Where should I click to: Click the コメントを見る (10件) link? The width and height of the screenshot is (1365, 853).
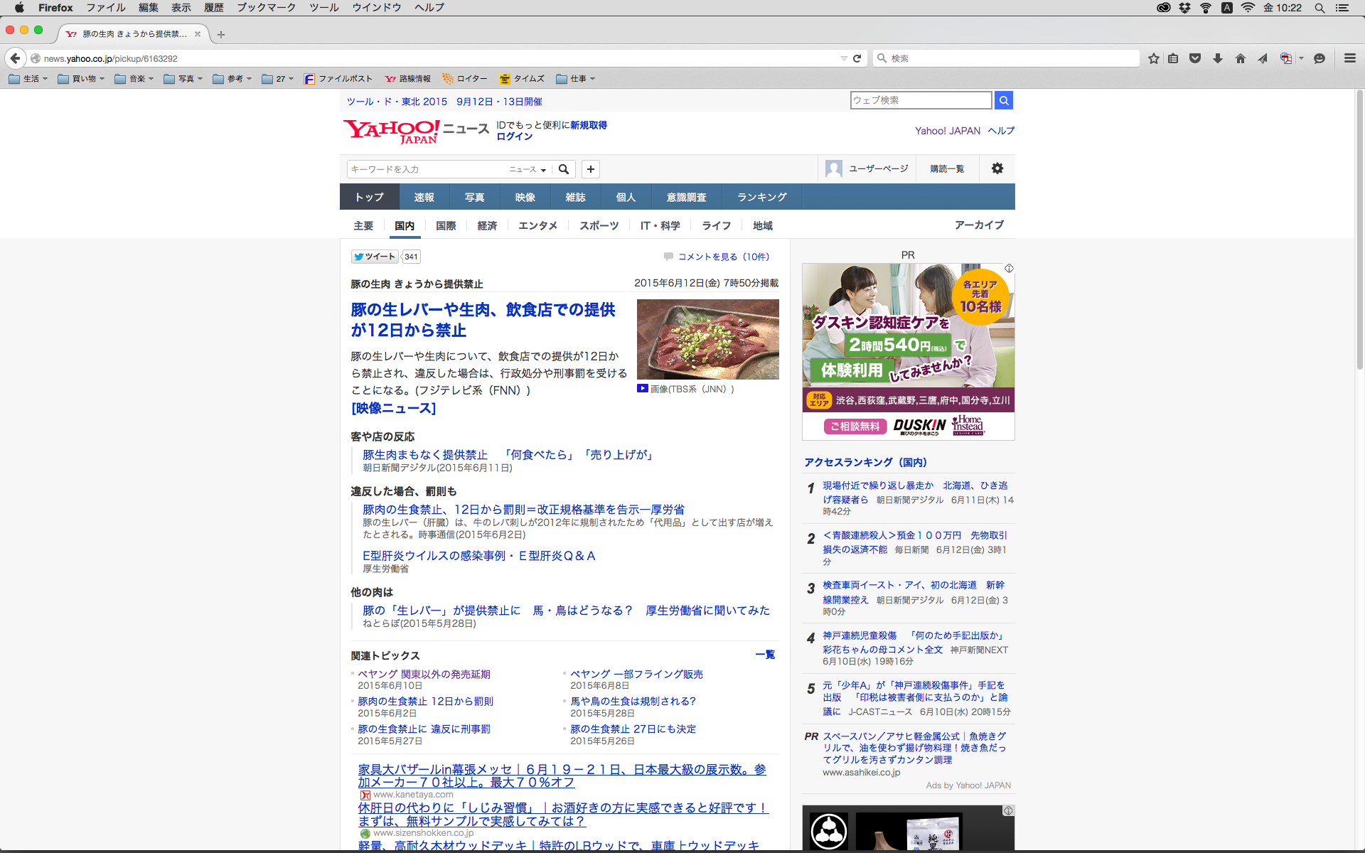723,257
